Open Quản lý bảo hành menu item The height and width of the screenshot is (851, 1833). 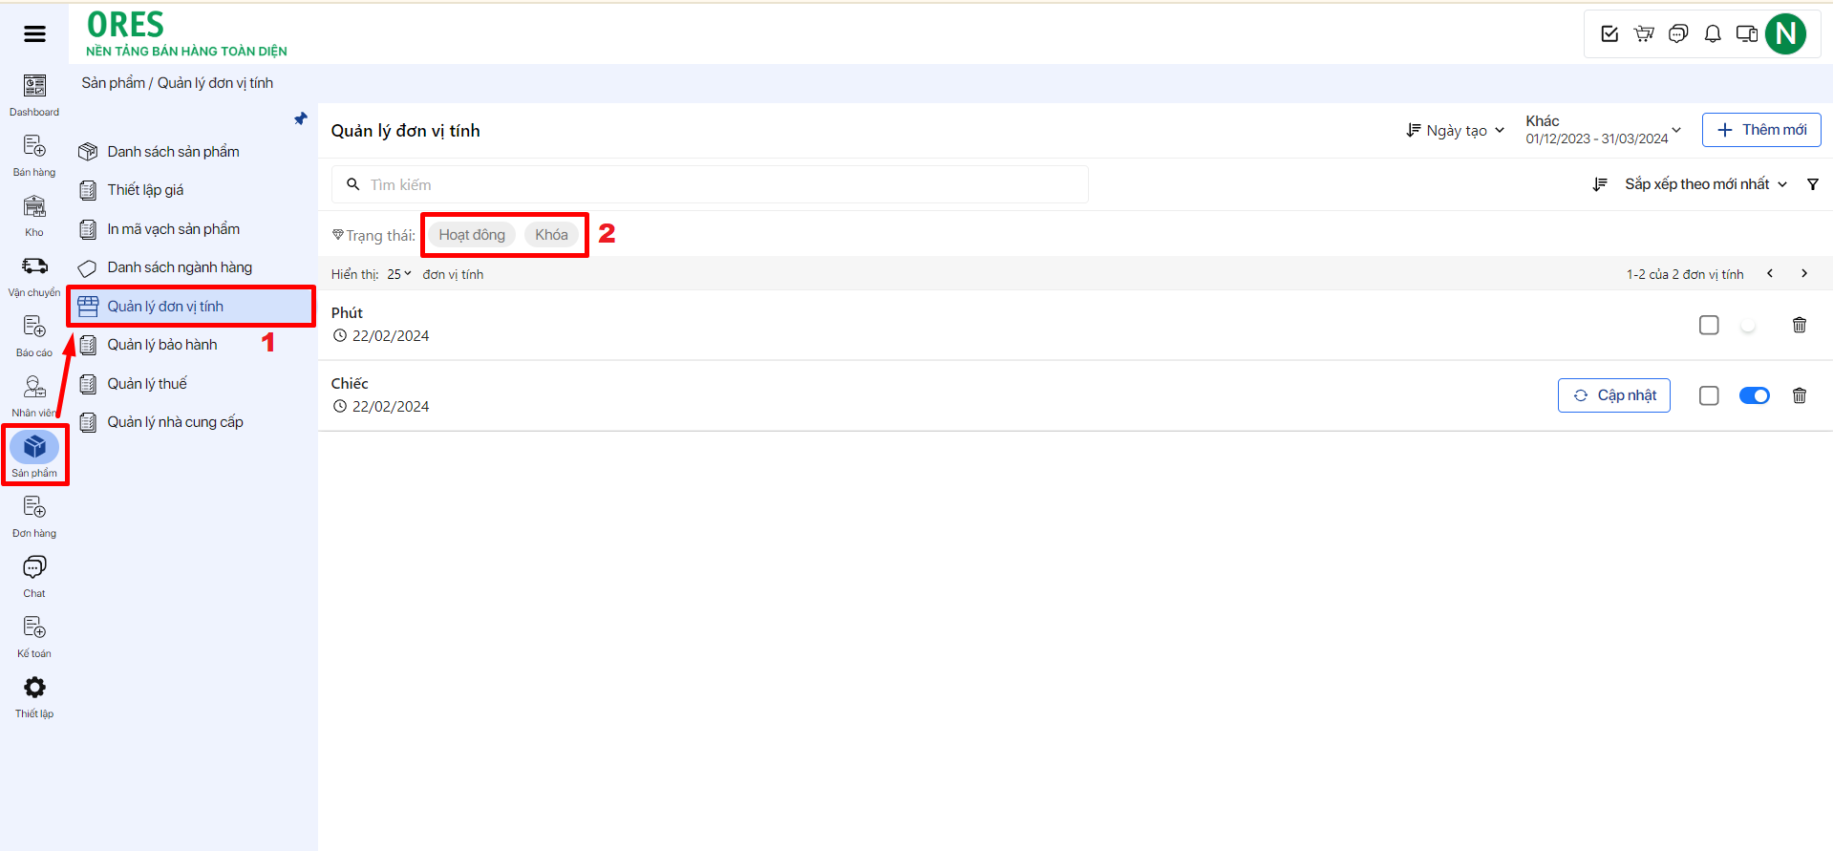pos(162,345)
